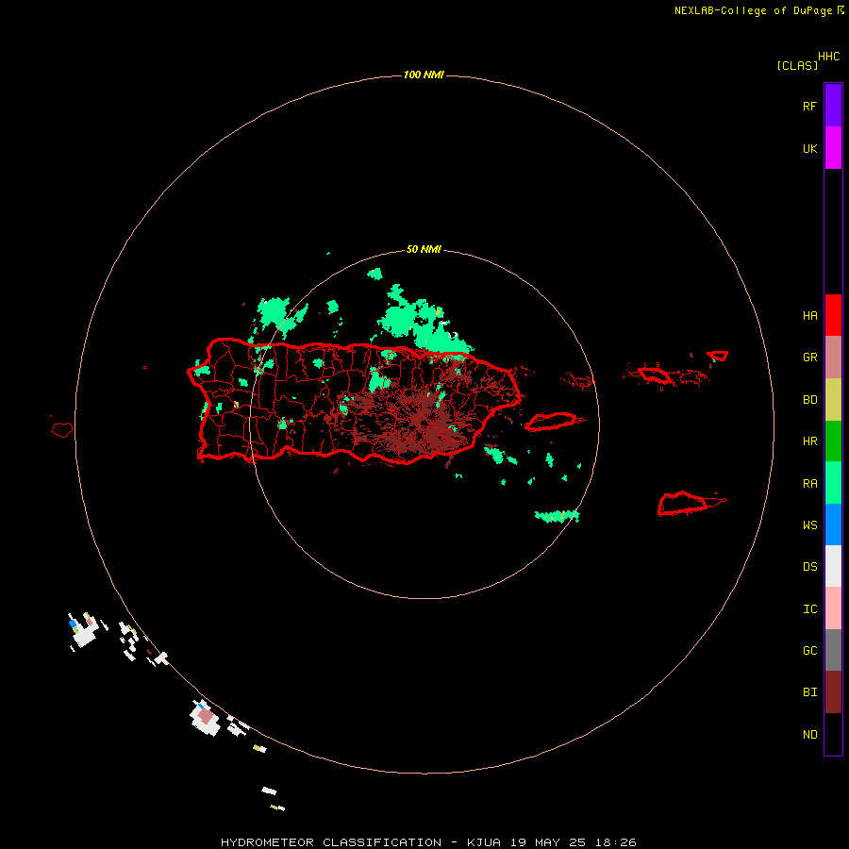Click the rain echo band near the southeast 50 NMI ring
The image size is (849, 849).
tap(558, 515)
